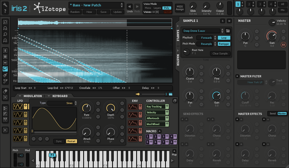Select the zoom out tool
This screenshot has width=289, height=168.
[x=5, y=28]
